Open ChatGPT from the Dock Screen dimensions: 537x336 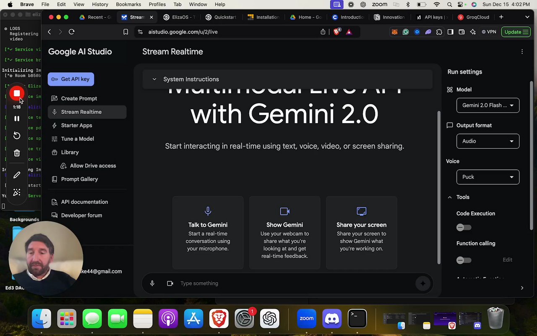(269, 318)
